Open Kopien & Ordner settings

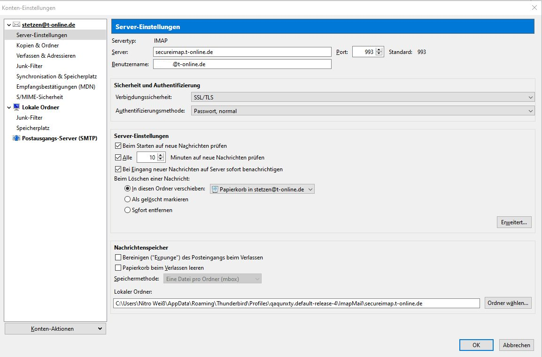[38, 46]
